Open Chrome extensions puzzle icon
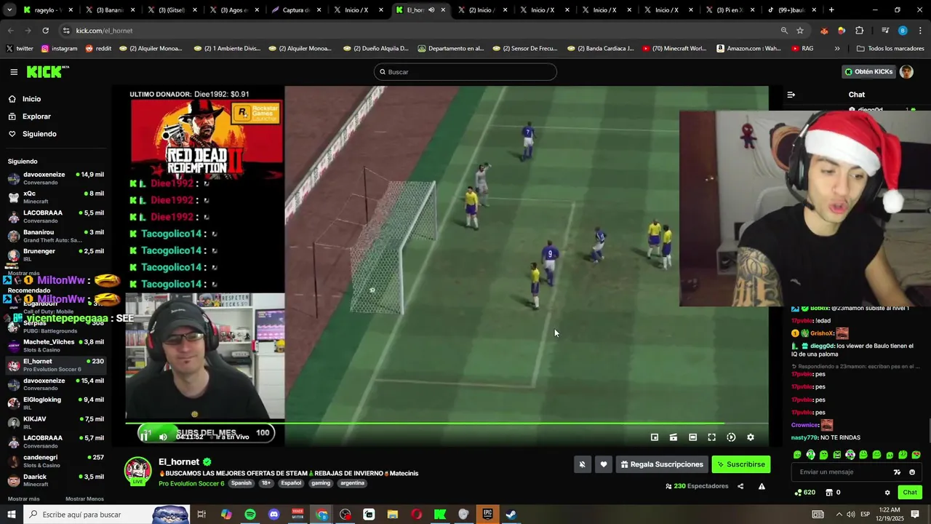The width and height of the screenshot is (931, 524). click(x=859, y=31)
